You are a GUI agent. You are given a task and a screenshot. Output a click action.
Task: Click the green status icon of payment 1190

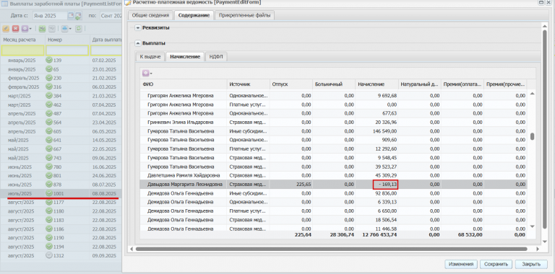click(x=49, y=238)
